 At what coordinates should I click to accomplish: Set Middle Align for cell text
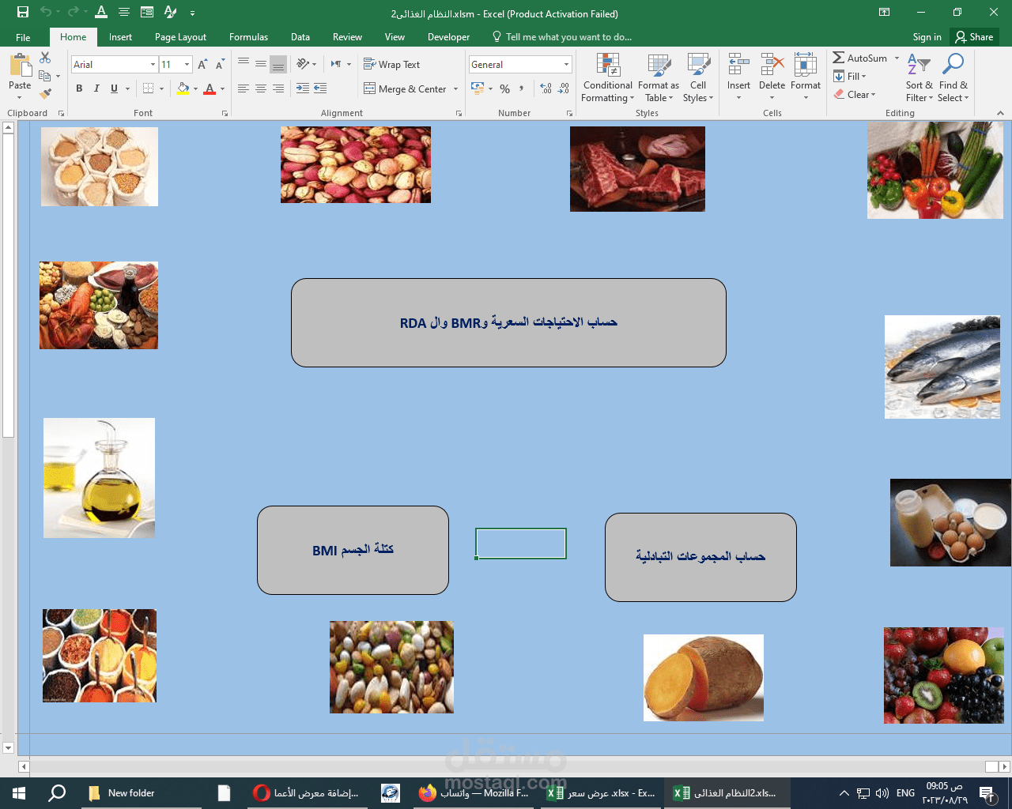261,64
